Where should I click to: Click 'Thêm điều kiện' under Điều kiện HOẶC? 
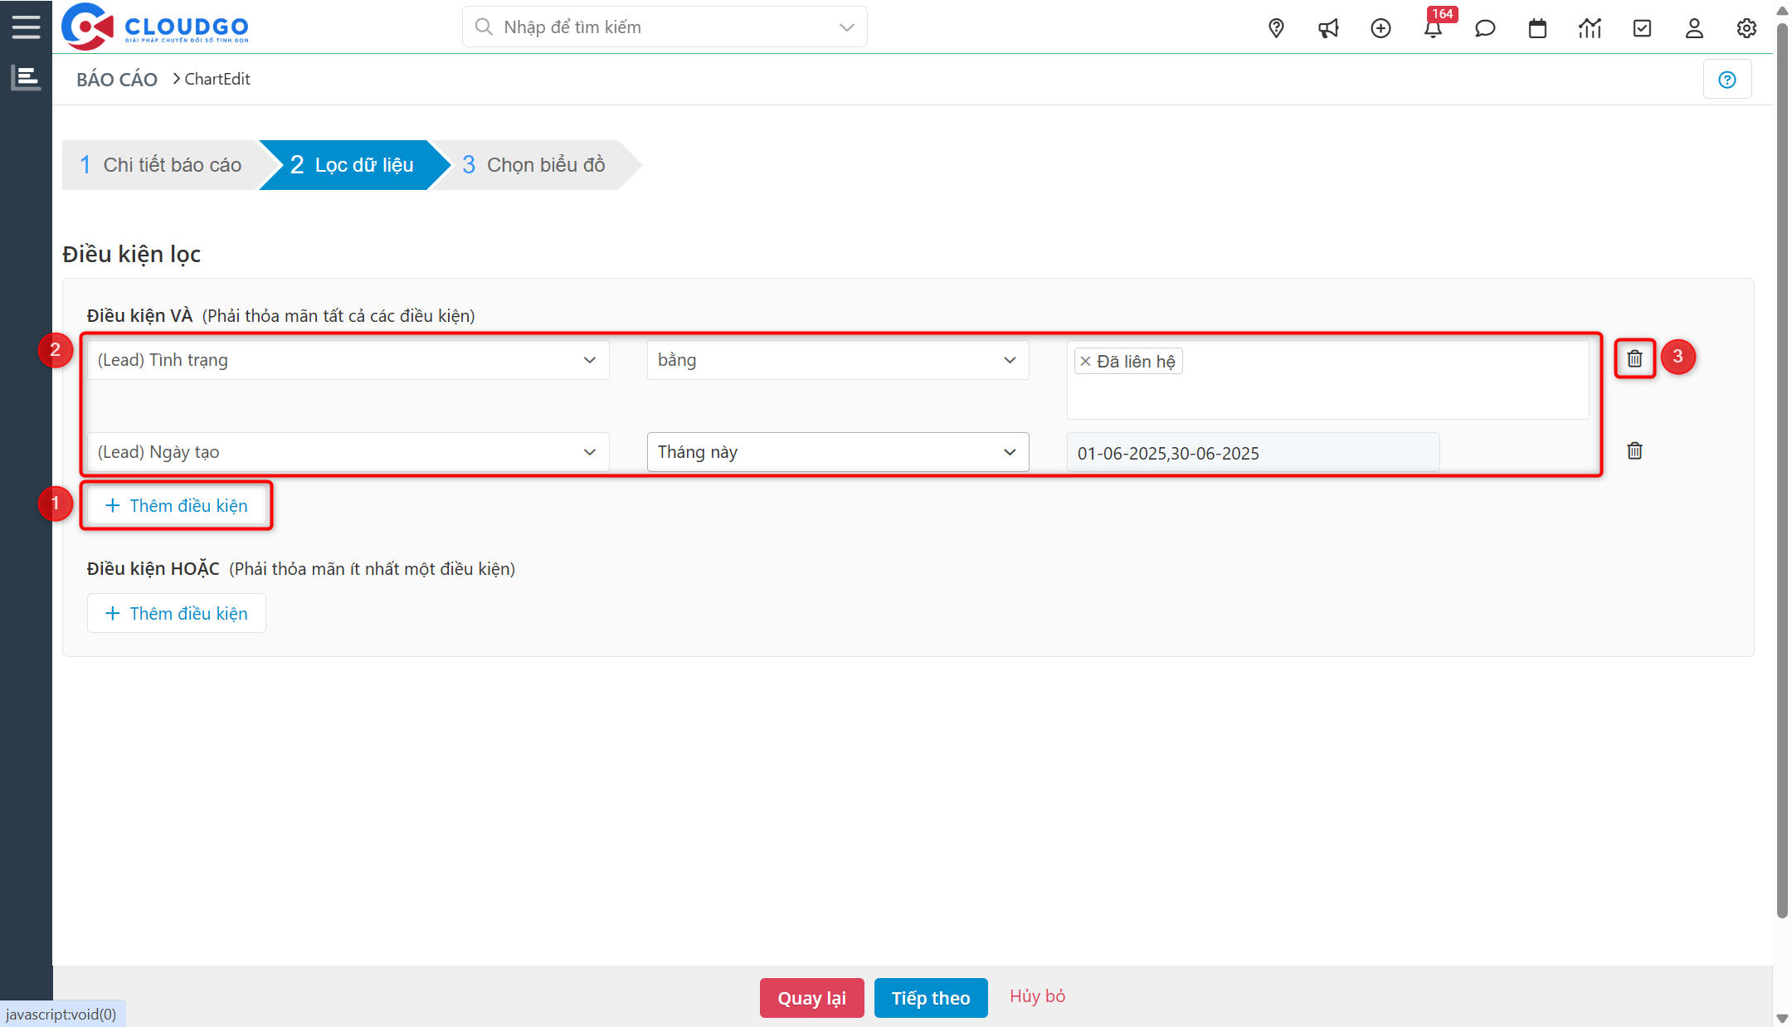click(176, 613)
